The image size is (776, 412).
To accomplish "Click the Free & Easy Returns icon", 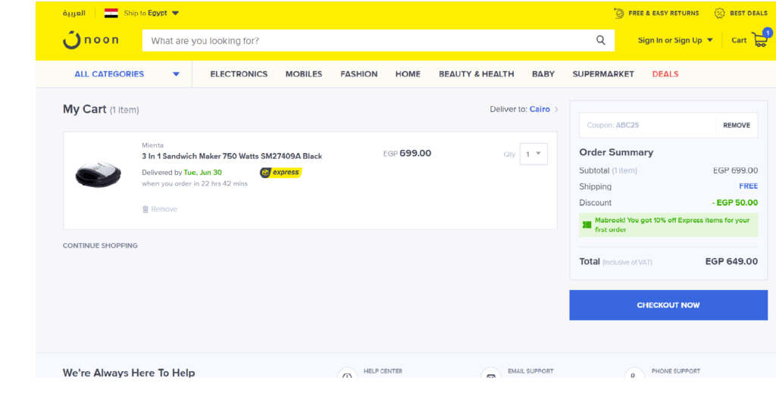I will pos(618,14).
